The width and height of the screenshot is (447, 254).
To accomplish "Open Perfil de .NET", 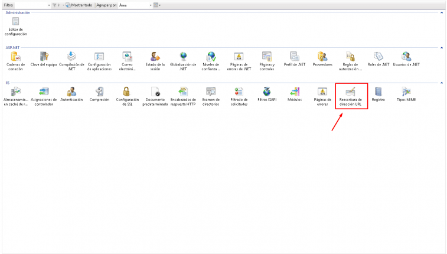I will pyautogui.click(x=295, y=59).
